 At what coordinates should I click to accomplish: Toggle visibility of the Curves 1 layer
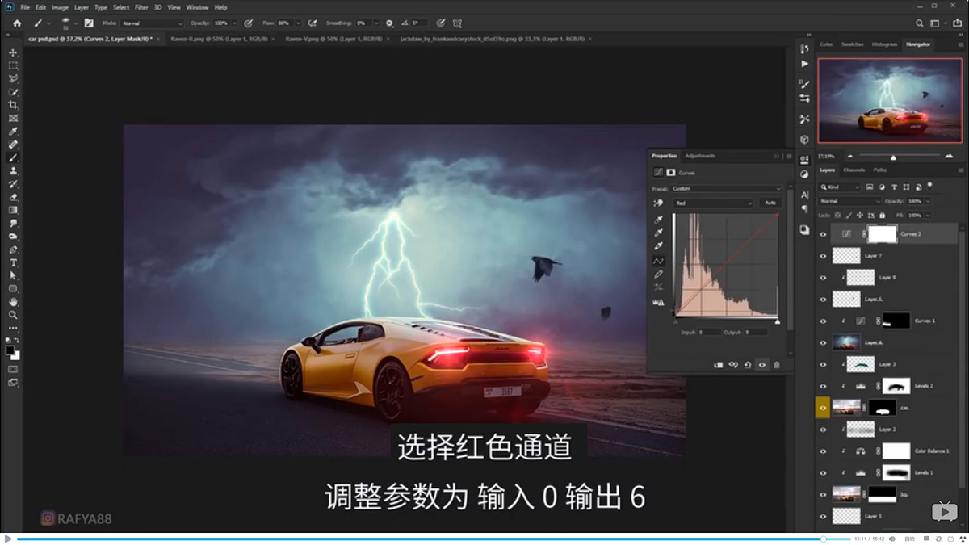pos(823,321)
